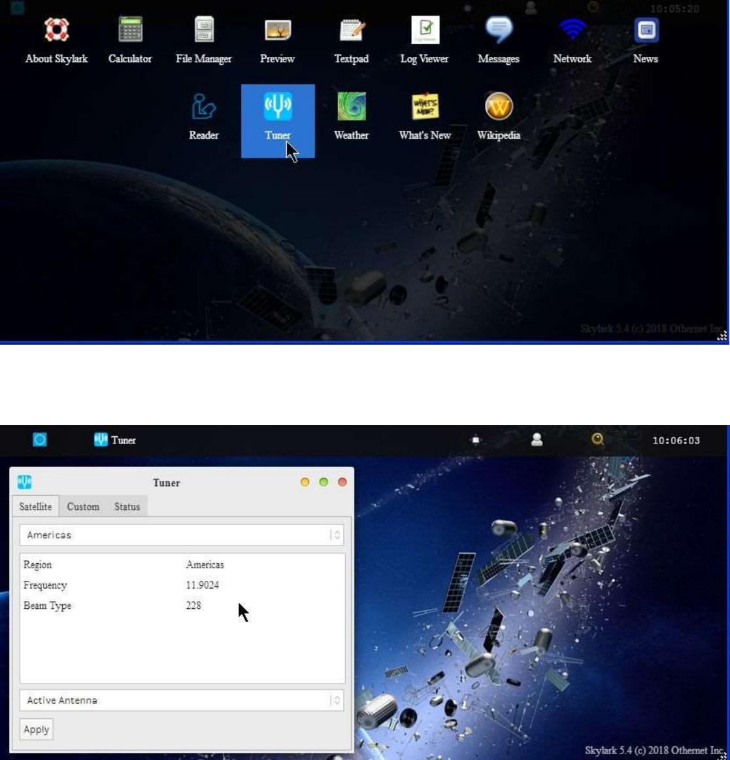Launch the Reader app
The height and width of the screenshot is (760, 730).
pyautogui.click(x=203, y=117)
